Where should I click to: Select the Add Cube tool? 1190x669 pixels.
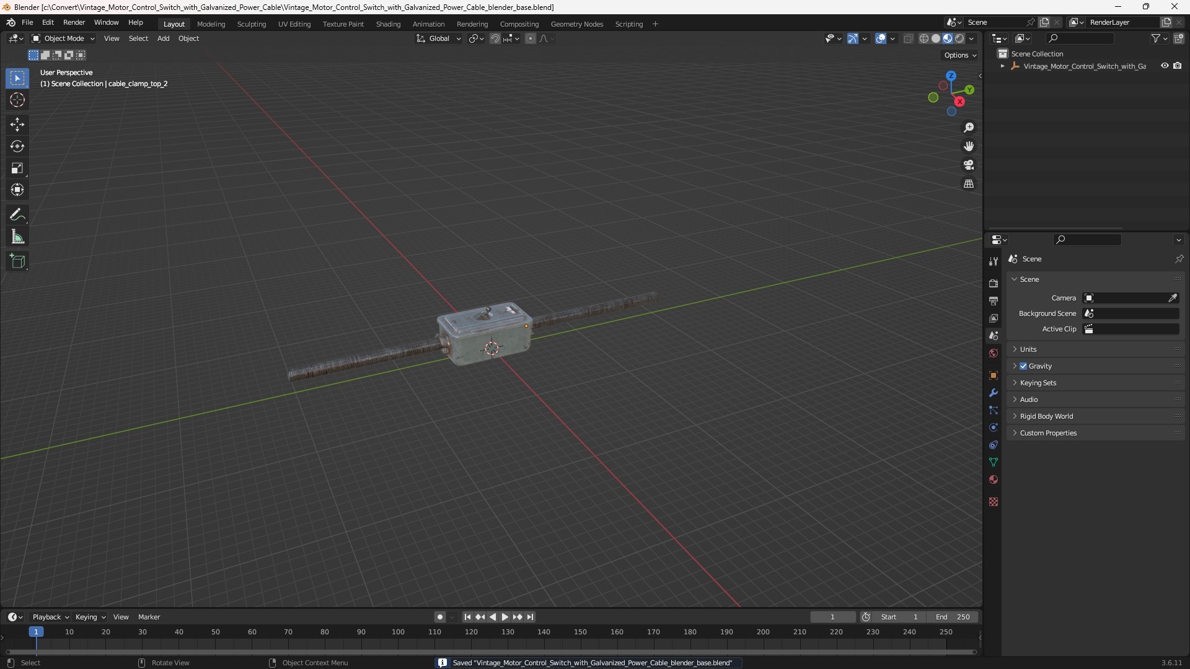[17, 261]
